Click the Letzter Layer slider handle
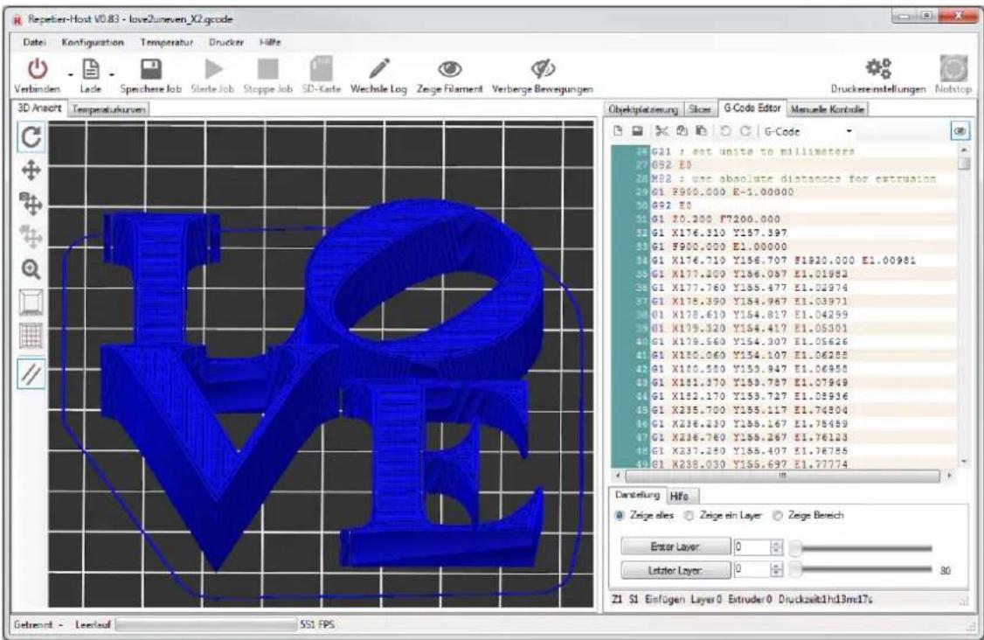The height and width of the screenshot is (640, 984). point(796,570)
